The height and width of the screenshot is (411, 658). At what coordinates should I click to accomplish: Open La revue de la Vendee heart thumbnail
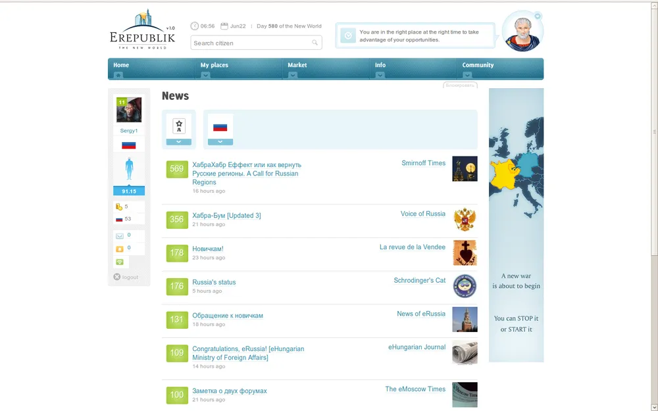click(x=465, y=253)
